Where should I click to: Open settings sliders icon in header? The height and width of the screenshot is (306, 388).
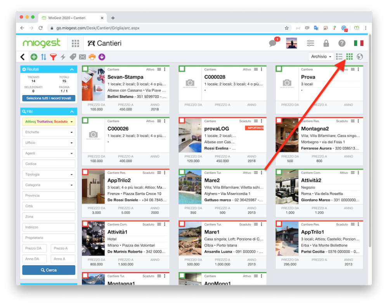(310, 43)
